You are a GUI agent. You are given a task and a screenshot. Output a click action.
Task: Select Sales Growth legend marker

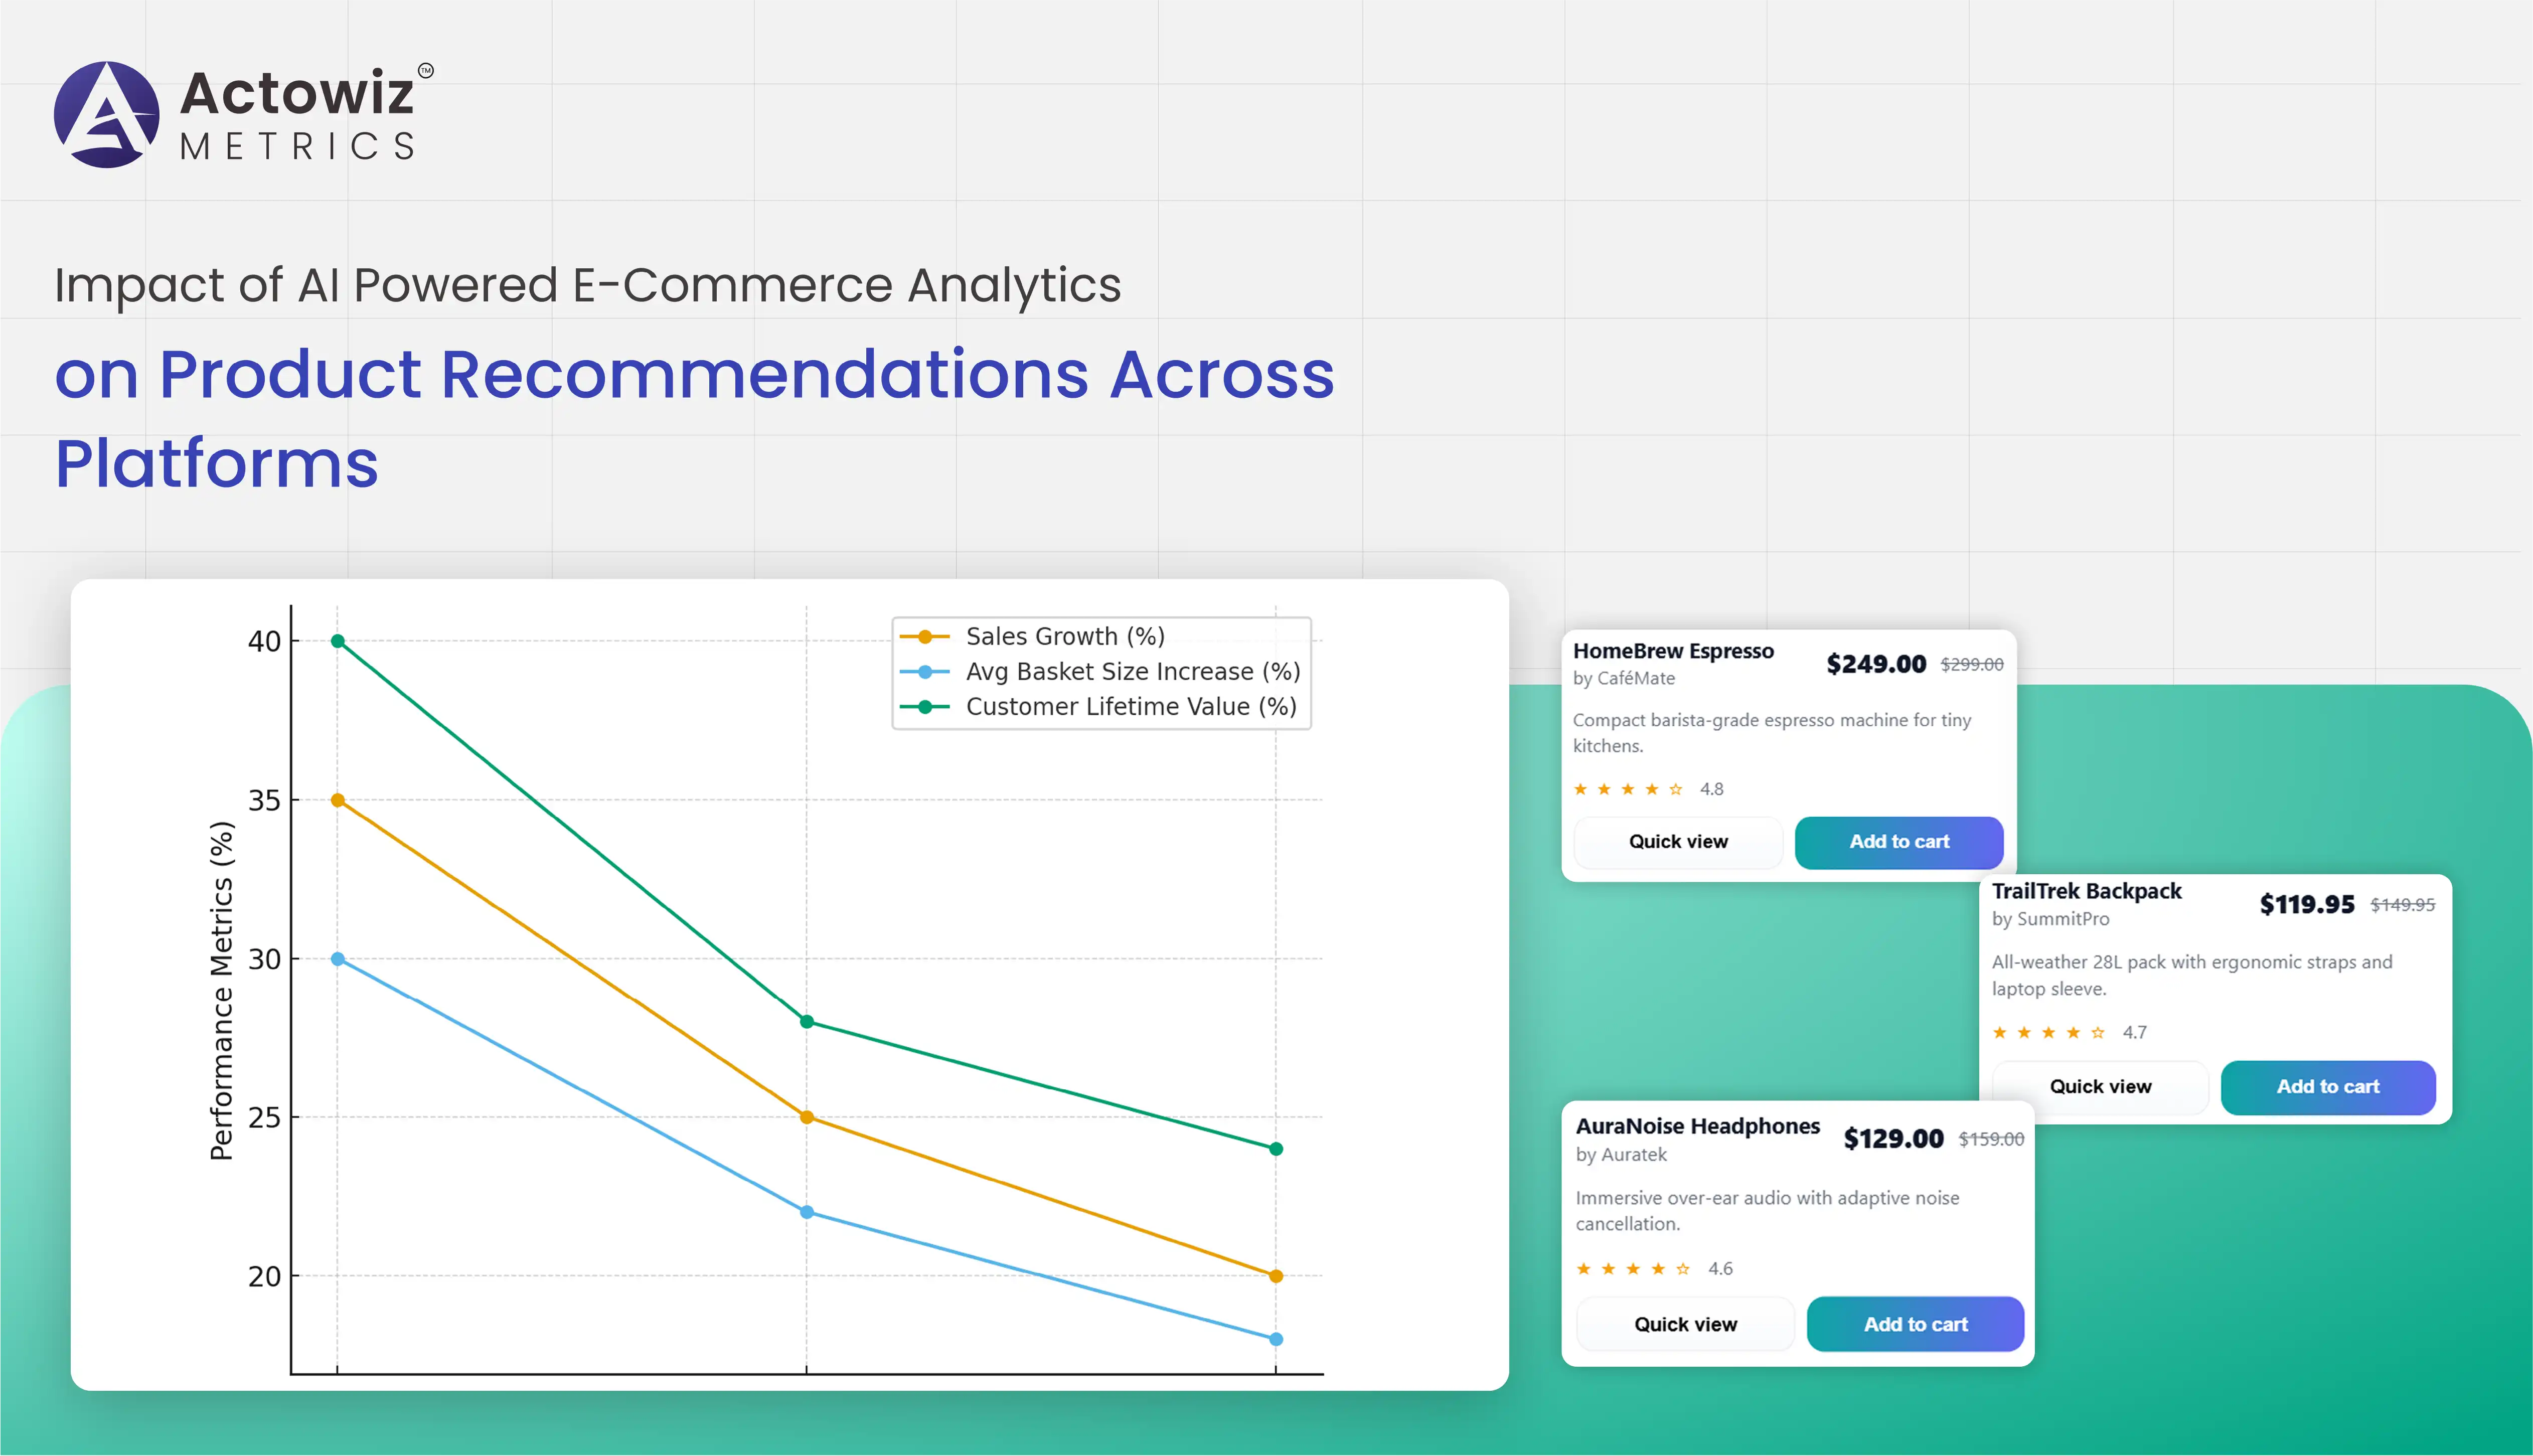[x=925, y=637]
